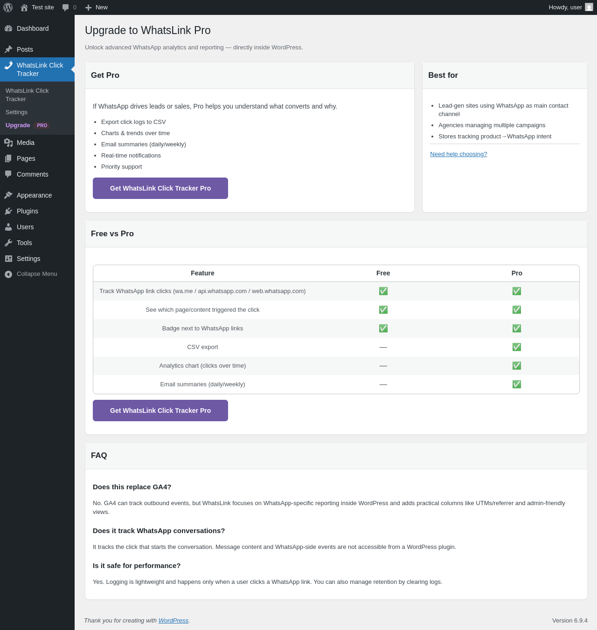Click the Posts pushpin icon
The image size is (597, 630).
pos(8,49)
